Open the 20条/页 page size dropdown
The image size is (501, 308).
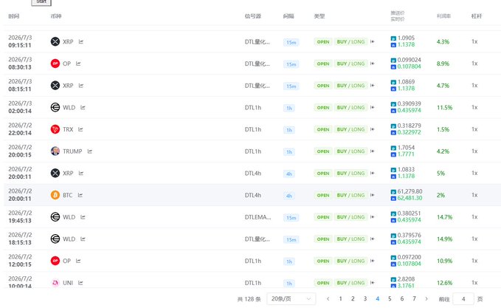291,298
